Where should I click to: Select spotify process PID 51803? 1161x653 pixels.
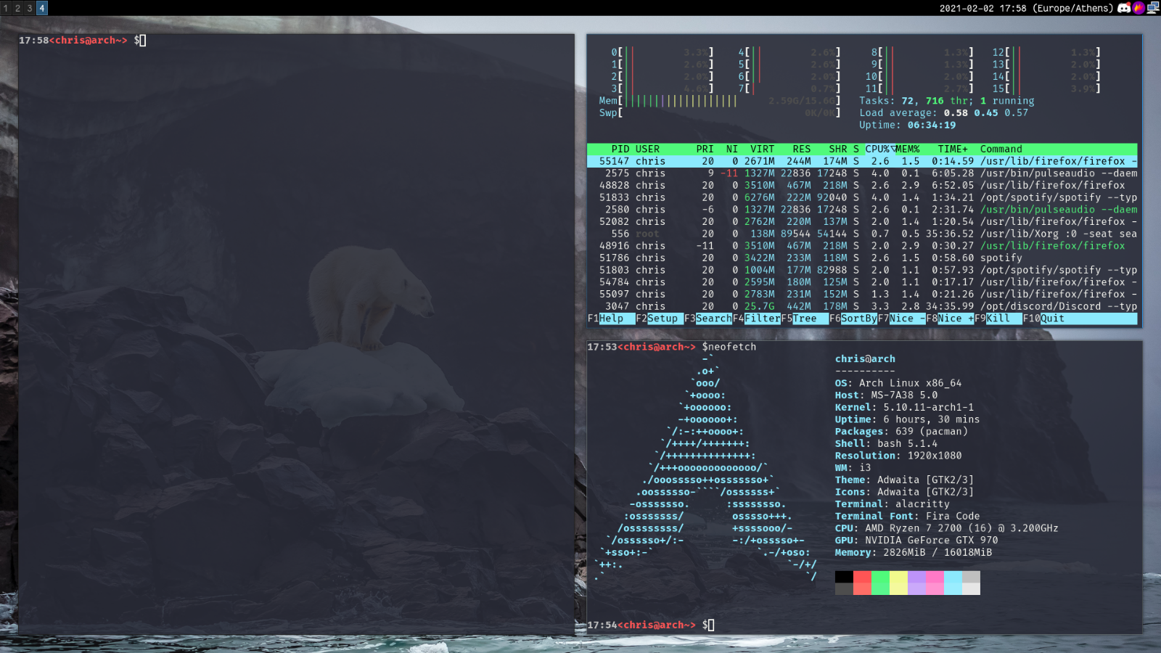click(862, 270)
